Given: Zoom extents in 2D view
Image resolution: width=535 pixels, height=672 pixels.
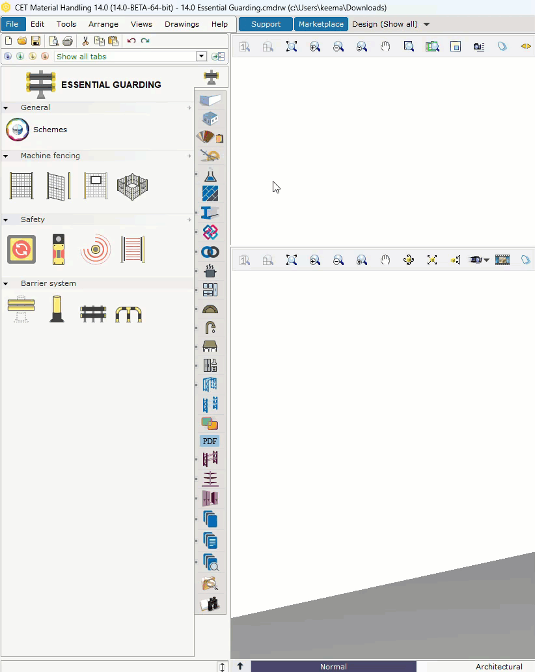Looking at the screenshot, I should click(292, 47).
